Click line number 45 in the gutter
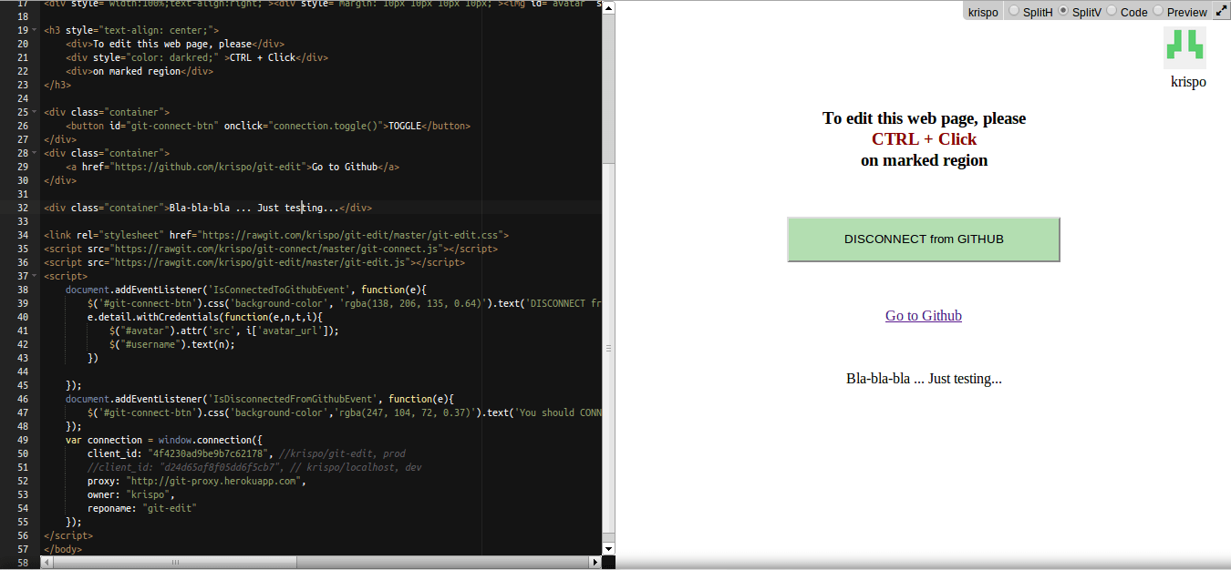This screenshot has height=570, width=1231. [x=21, y=384]
